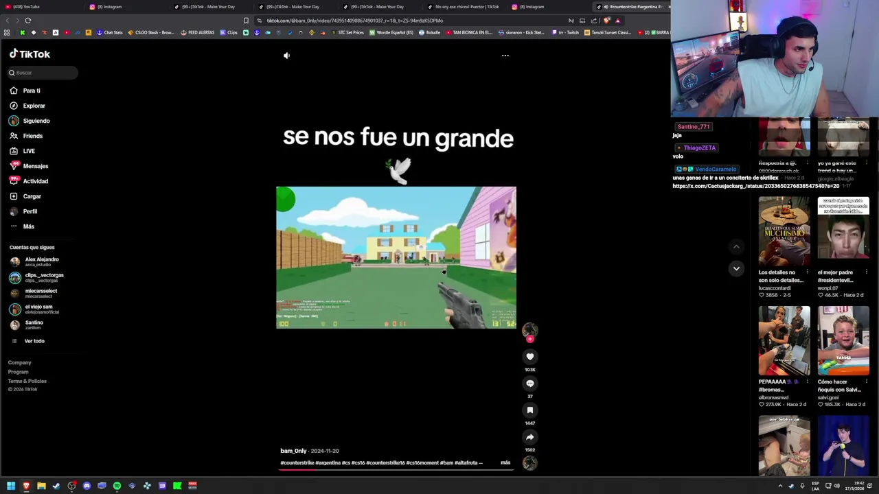Open STC Set Prices bookmark

click(347, 32)
